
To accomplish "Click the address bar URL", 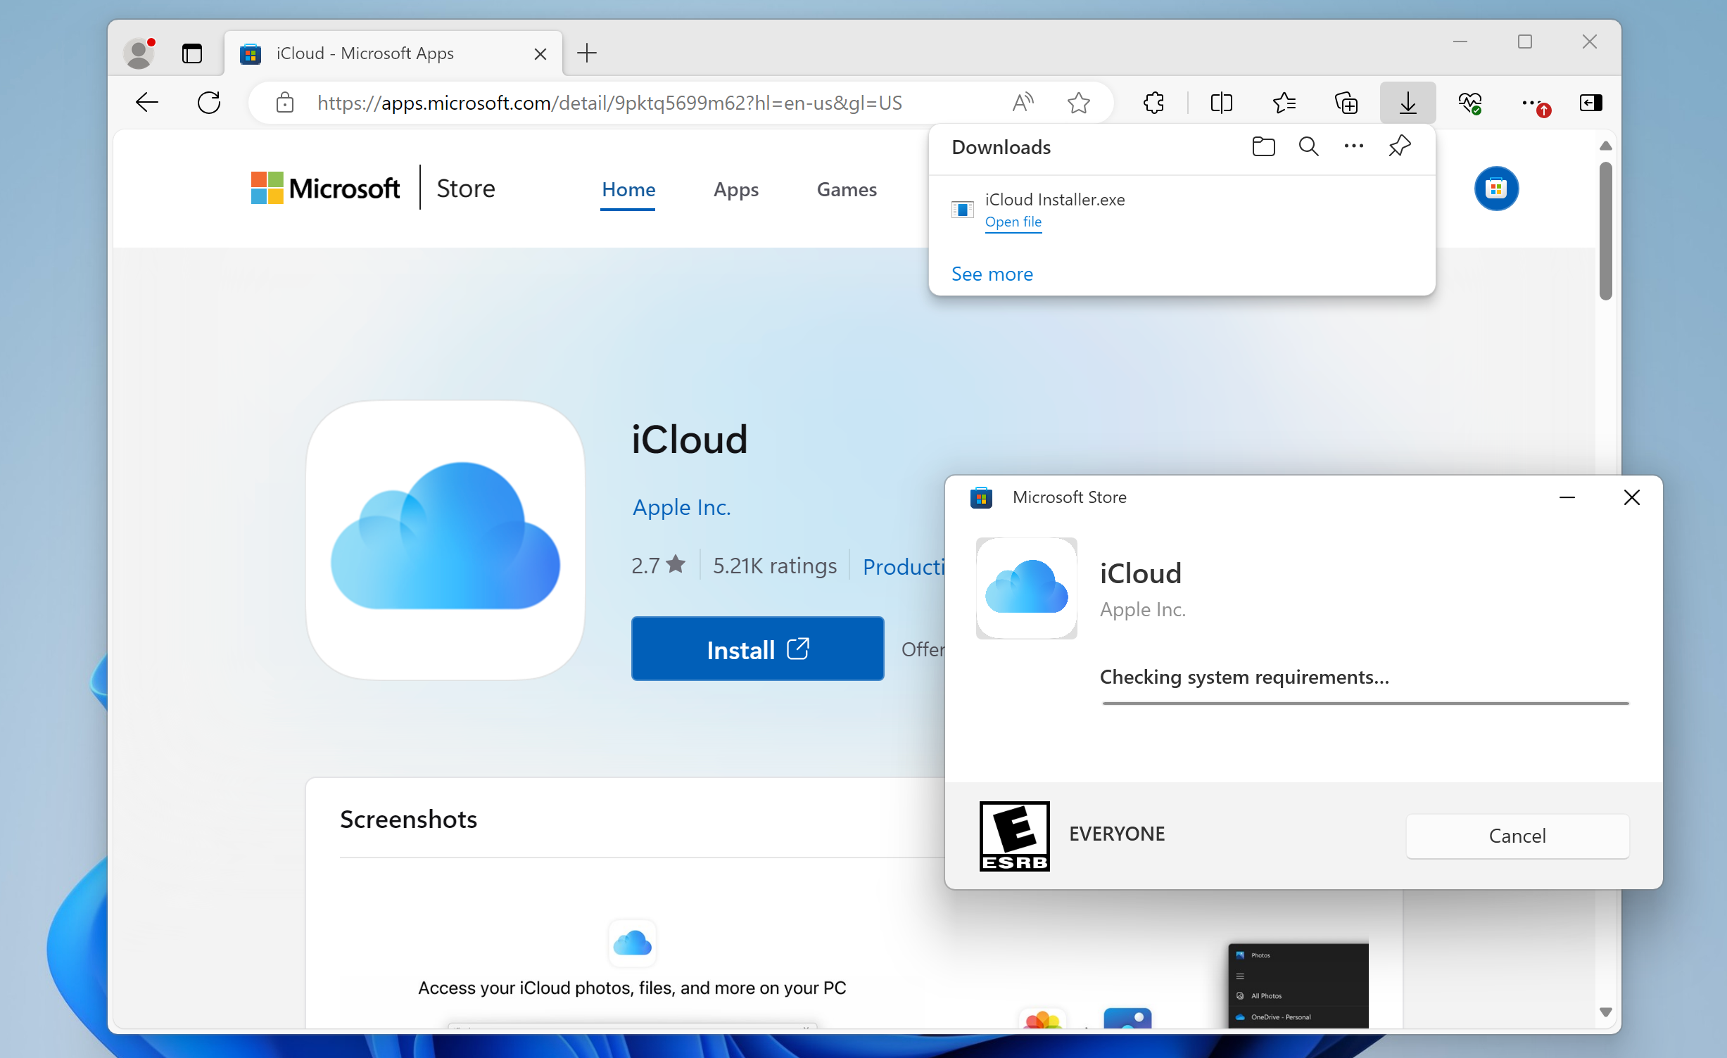I will tap(609, 103).
